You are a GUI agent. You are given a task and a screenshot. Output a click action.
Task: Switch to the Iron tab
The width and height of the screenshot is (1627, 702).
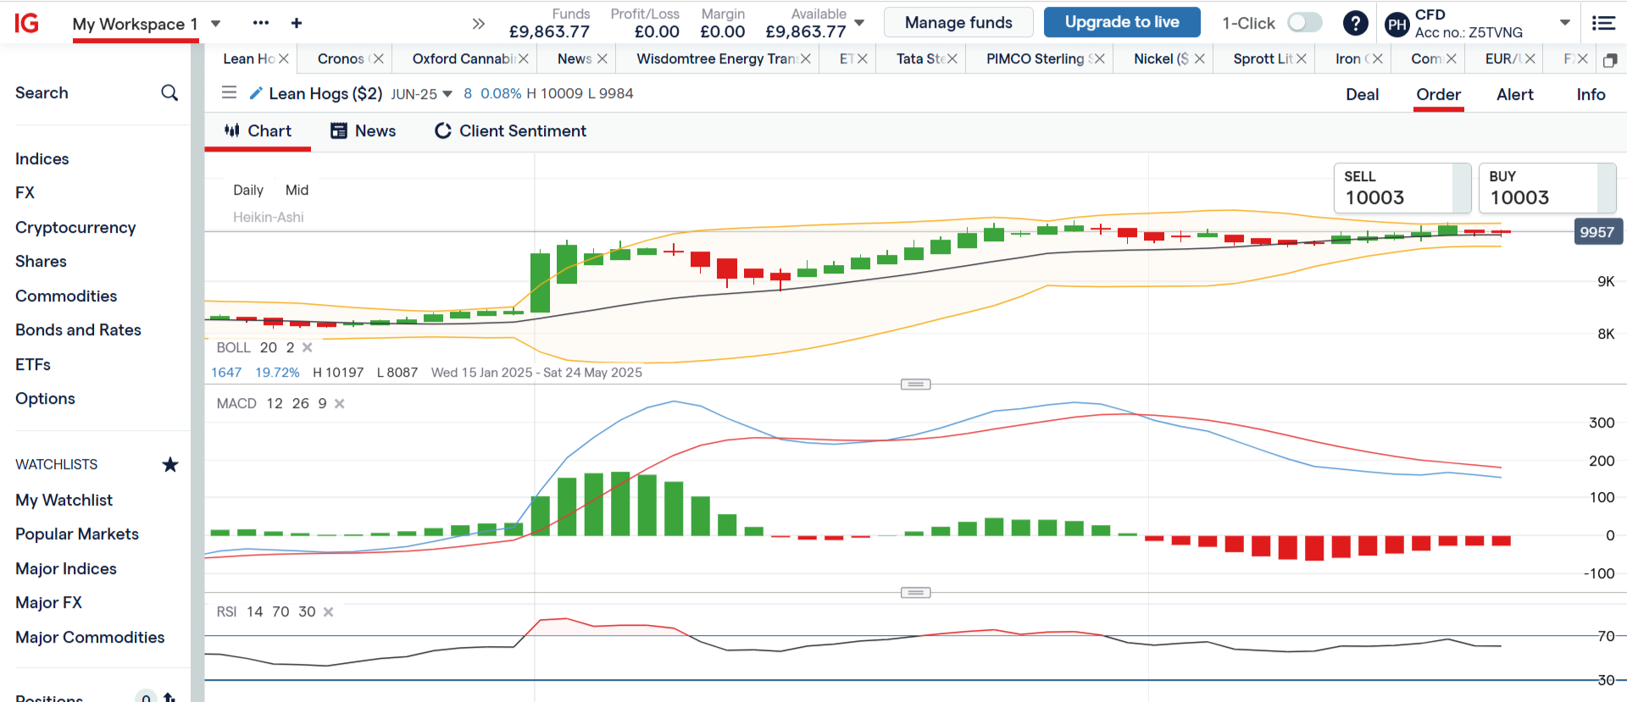pos(1348,58)
